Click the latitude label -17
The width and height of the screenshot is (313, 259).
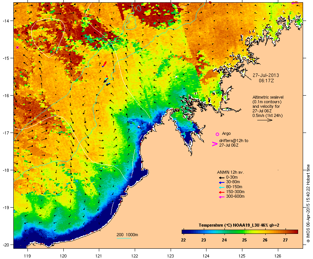point(6,133)
